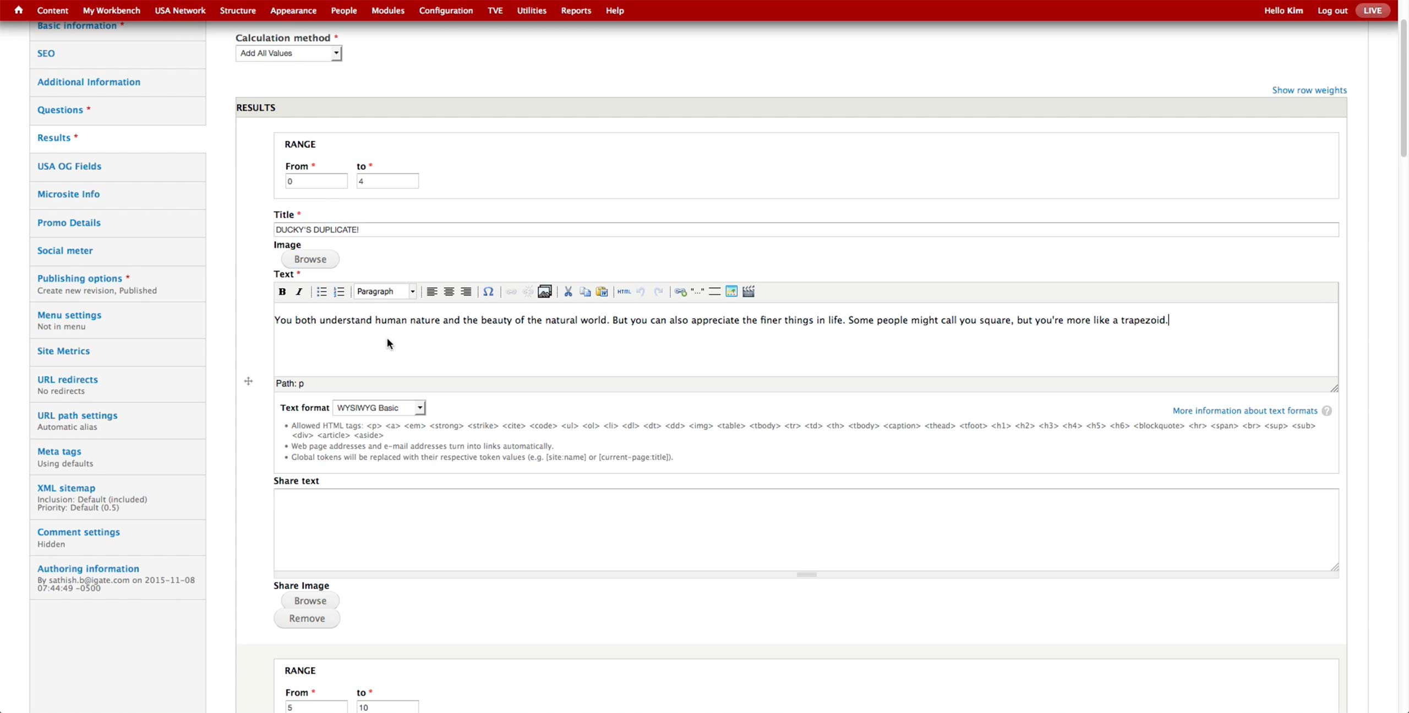Open the Structure admin menu

click(238, 10)
